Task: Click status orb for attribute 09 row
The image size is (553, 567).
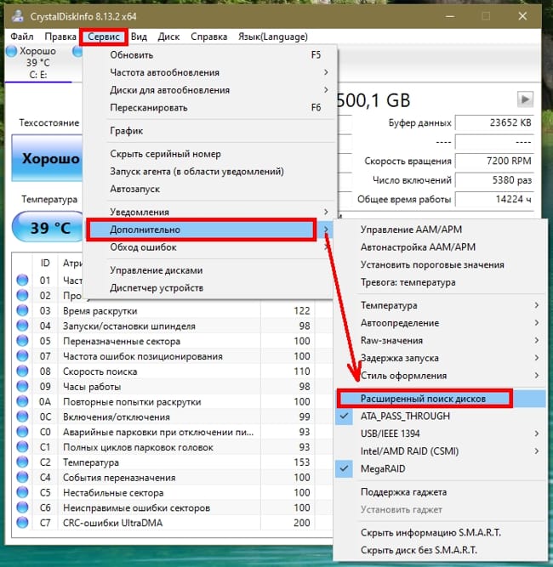Action: [22, 387]
